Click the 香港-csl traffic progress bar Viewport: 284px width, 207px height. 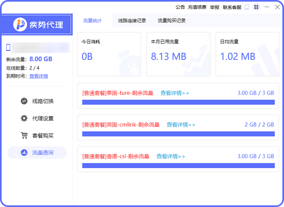tap(178, 165)
